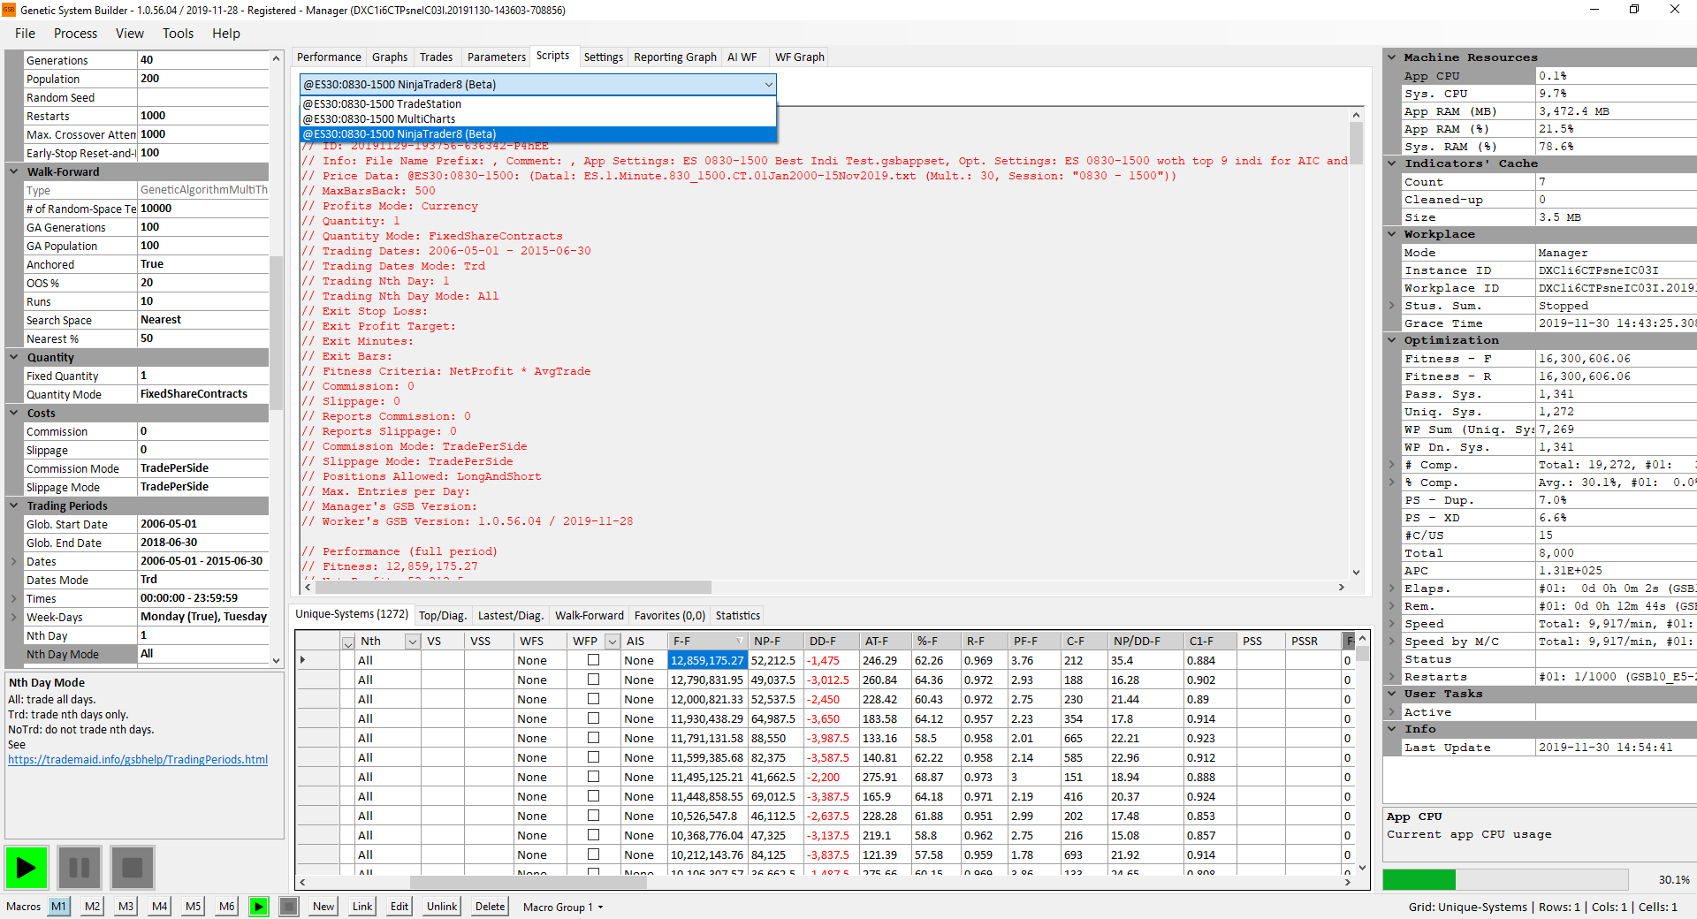Stop macro with small gray stop icon

coord(288,907)
